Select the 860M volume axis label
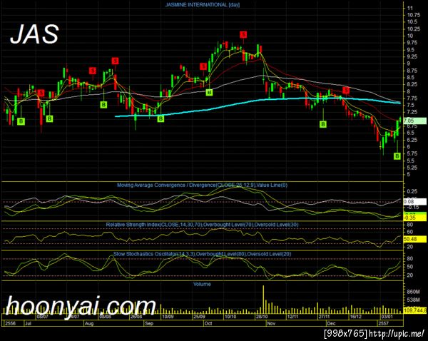The width and height of the screenshot is (428, 341). 413,292
